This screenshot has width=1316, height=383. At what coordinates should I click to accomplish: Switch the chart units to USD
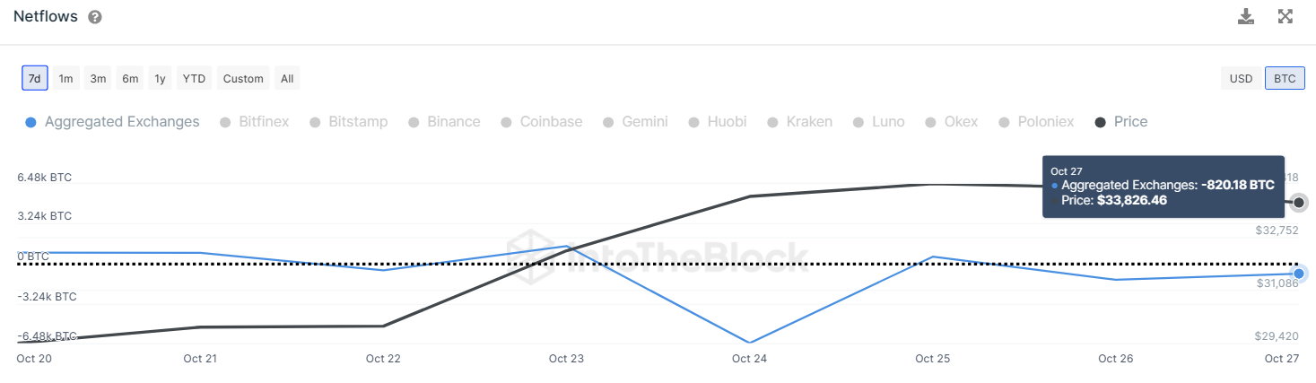click(1241, 78)
